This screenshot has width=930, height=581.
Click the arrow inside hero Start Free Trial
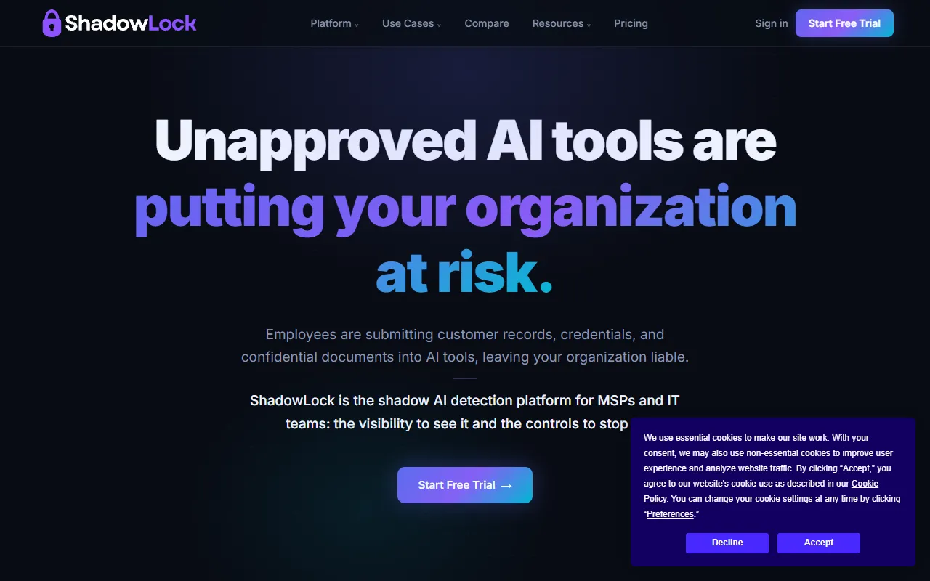point(507,485)
